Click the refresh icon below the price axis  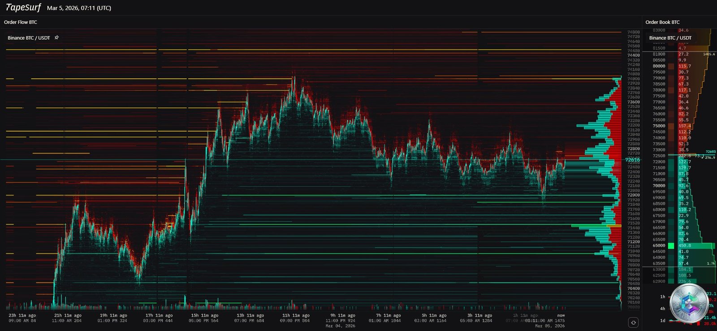(x=633, y=322)
